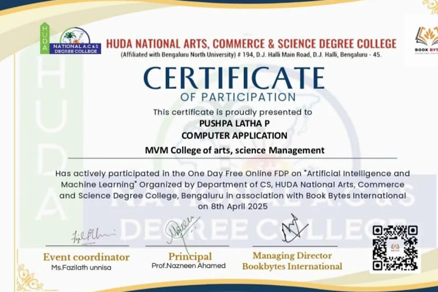Click the college name heading in red

click(x=251, y=44)
